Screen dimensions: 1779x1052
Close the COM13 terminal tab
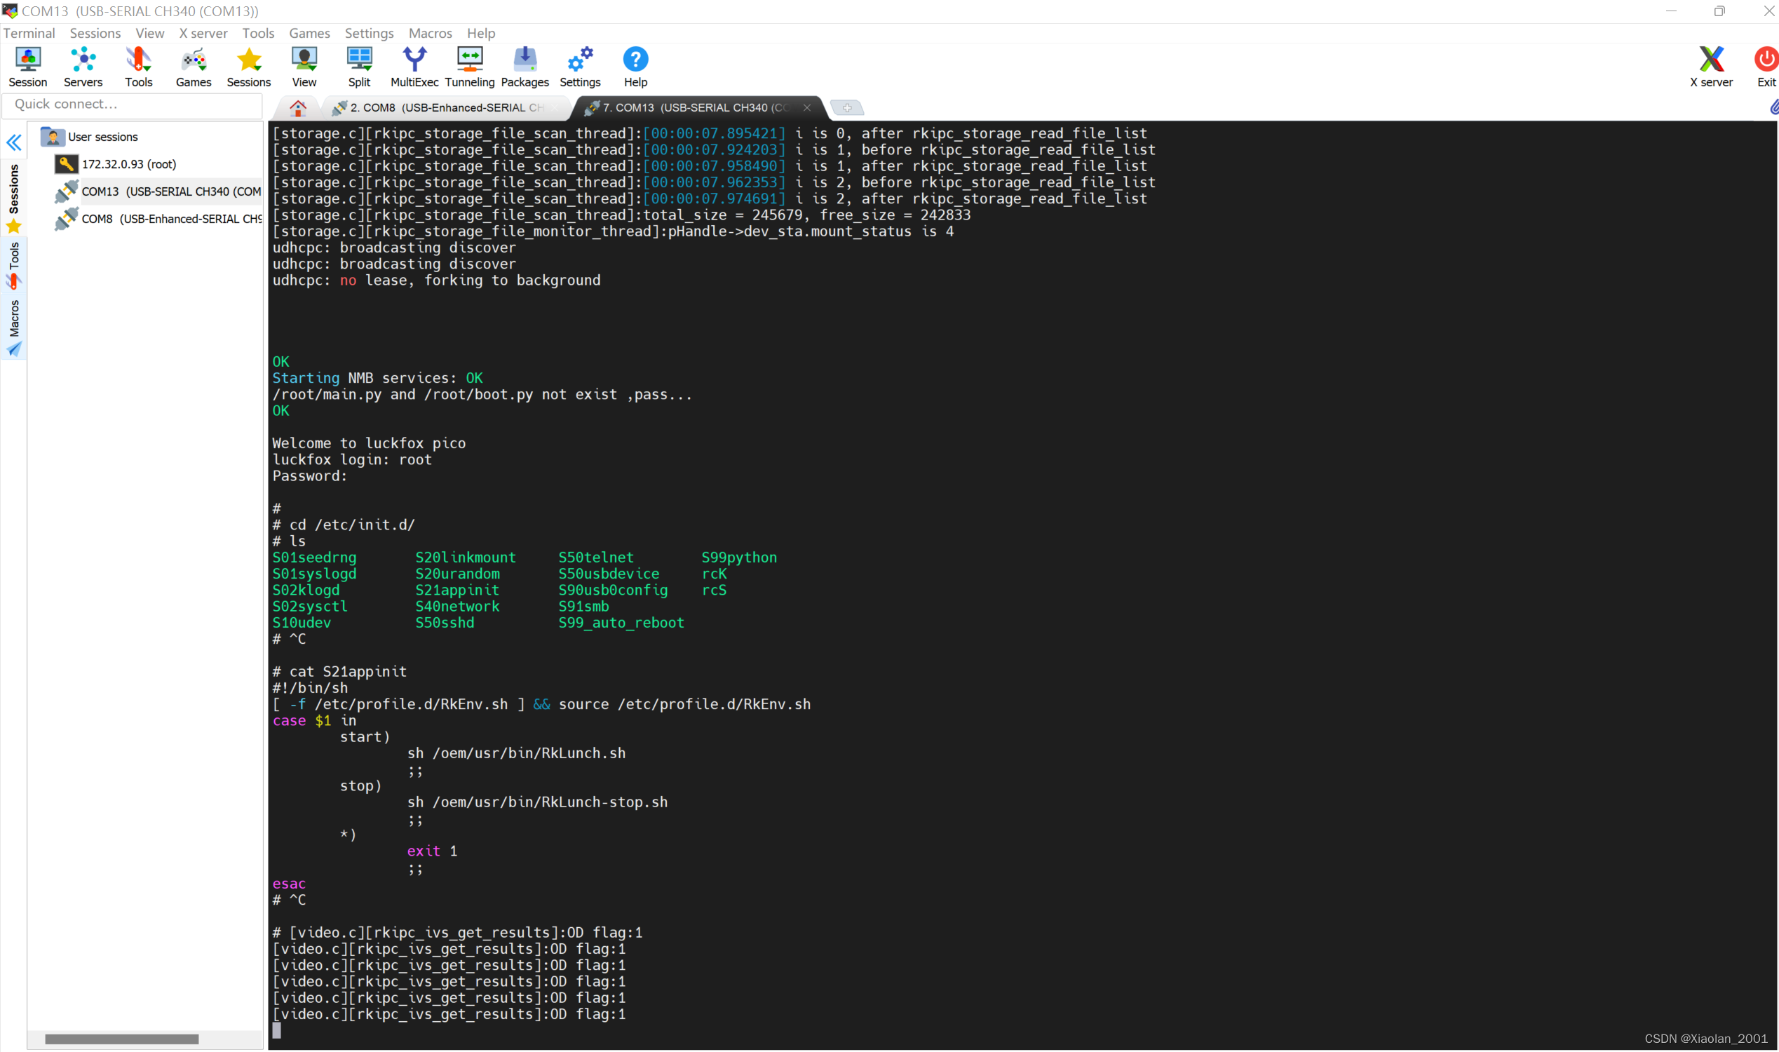[806, 108]
